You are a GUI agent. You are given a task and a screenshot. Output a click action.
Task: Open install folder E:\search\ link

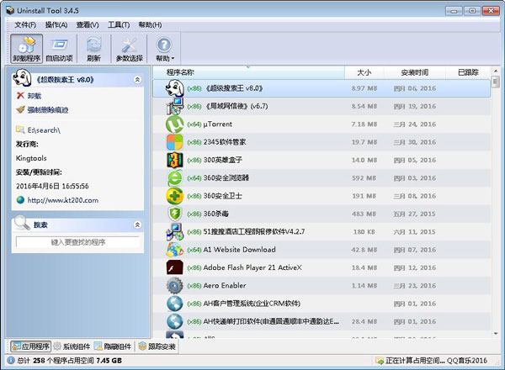[x=44, y=130]
